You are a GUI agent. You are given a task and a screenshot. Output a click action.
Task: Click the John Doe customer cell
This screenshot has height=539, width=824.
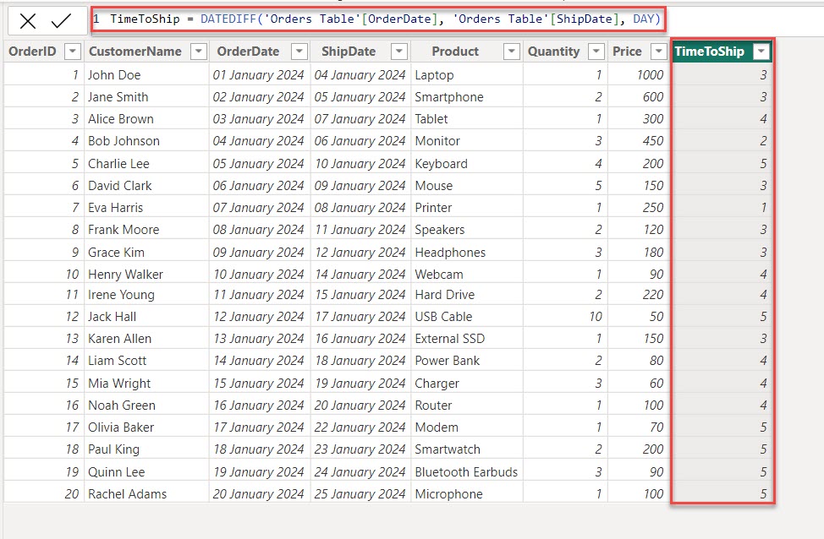tap(146, 75)
